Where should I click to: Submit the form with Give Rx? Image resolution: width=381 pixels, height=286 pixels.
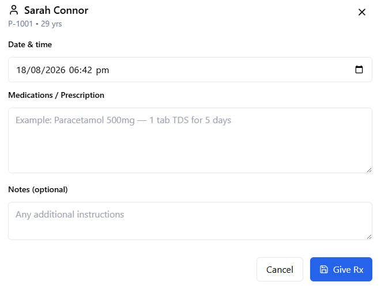pyautogui.click(x=341, y=269)
